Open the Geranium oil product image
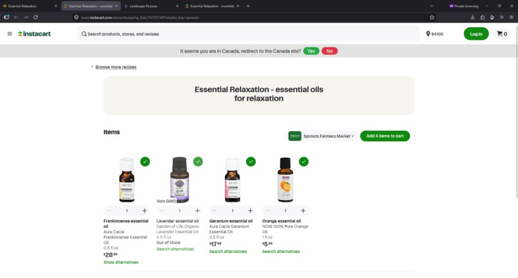Viewport: 518px width, 278px height. pos(232,180)
